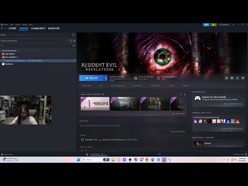Open the STORE tab
This screenshot has width=248, height=186.
point(12,28)
